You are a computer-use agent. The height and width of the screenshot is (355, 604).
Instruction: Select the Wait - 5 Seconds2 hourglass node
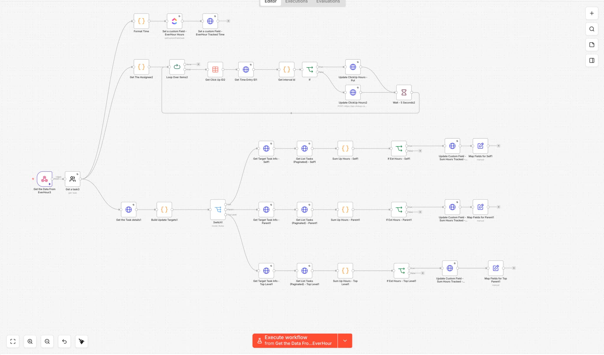tap(404, 93)
